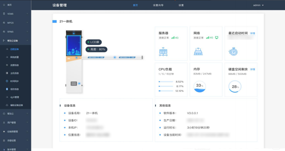Click the 设备名称 value 21一体机
Viewport: 285px width, 151px height.
point(92,113)
